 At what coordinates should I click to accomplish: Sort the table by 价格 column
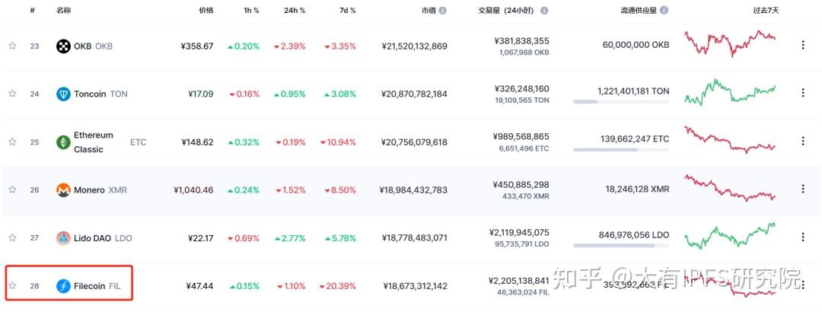pyautogui.click(x=205, y=11)
